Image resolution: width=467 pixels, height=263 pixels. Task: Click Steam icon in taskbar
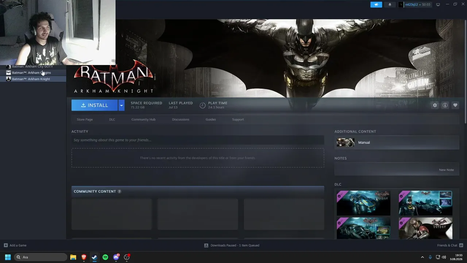94,257
